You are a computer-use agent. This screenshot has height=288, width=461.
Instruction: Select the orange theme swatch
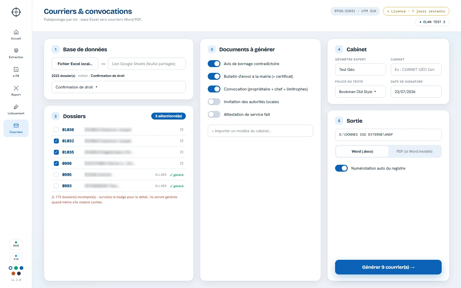(x=13, y=273)
